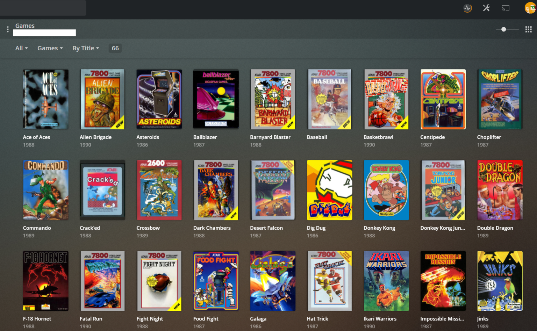Open the By Title sort dropdown
537x331 pixels.
pyautogui.click(x=85, y=48)
